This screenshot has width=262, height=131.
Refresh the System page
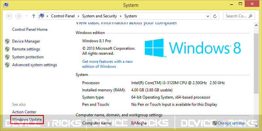pos(215,16)
